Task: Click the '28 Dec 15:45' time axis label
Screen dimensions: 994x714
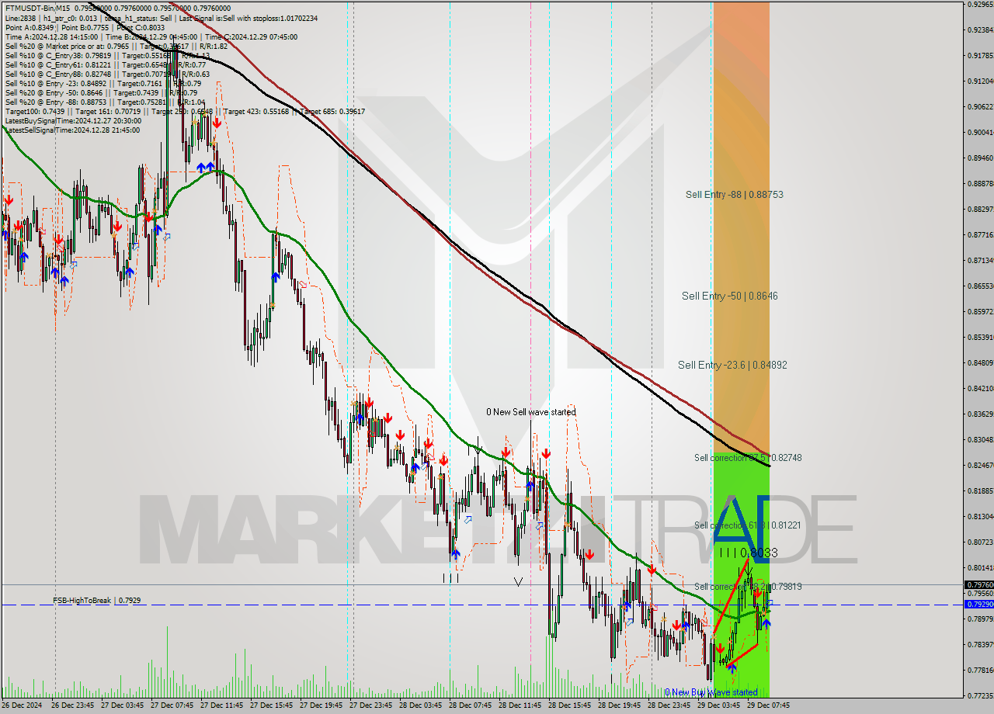Action: (570, 705)
